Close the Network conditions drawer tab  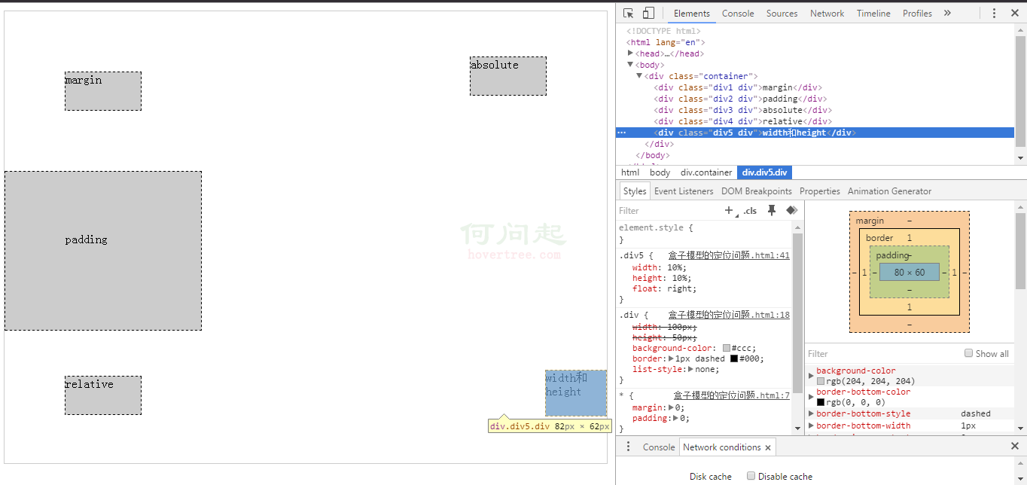click(x=768, y=447)
